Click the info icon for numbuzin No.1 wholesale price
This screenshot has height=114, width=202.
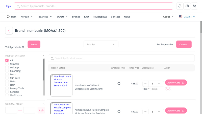(x=119, y=111)
